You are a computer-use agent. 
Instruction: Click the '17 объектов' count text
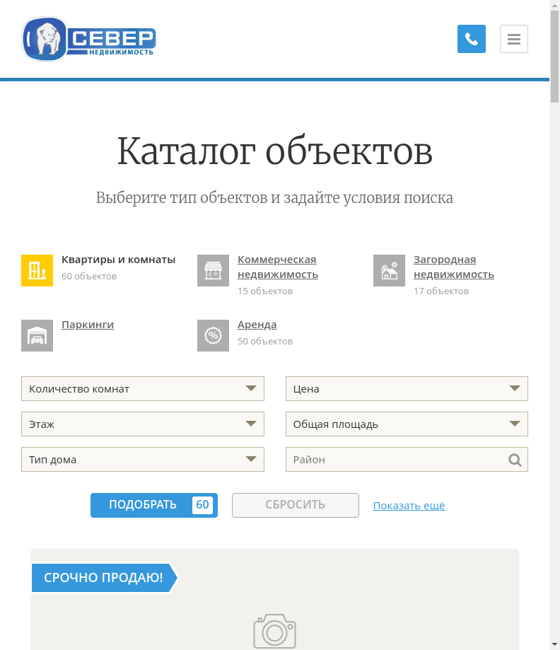click(441, 291)
